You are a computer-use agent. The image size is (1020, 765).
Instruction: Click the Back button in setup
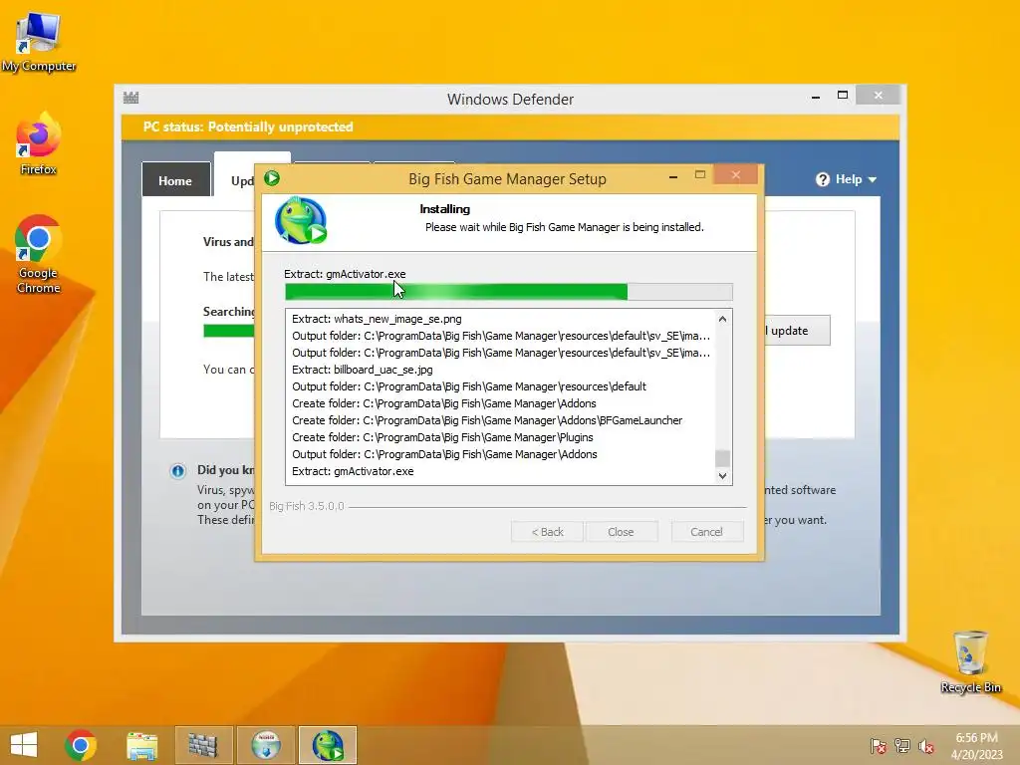547,532
